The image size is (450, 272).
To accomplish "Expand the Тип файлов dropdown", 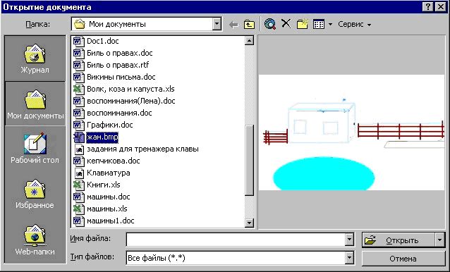I will [x=349, y=258].
